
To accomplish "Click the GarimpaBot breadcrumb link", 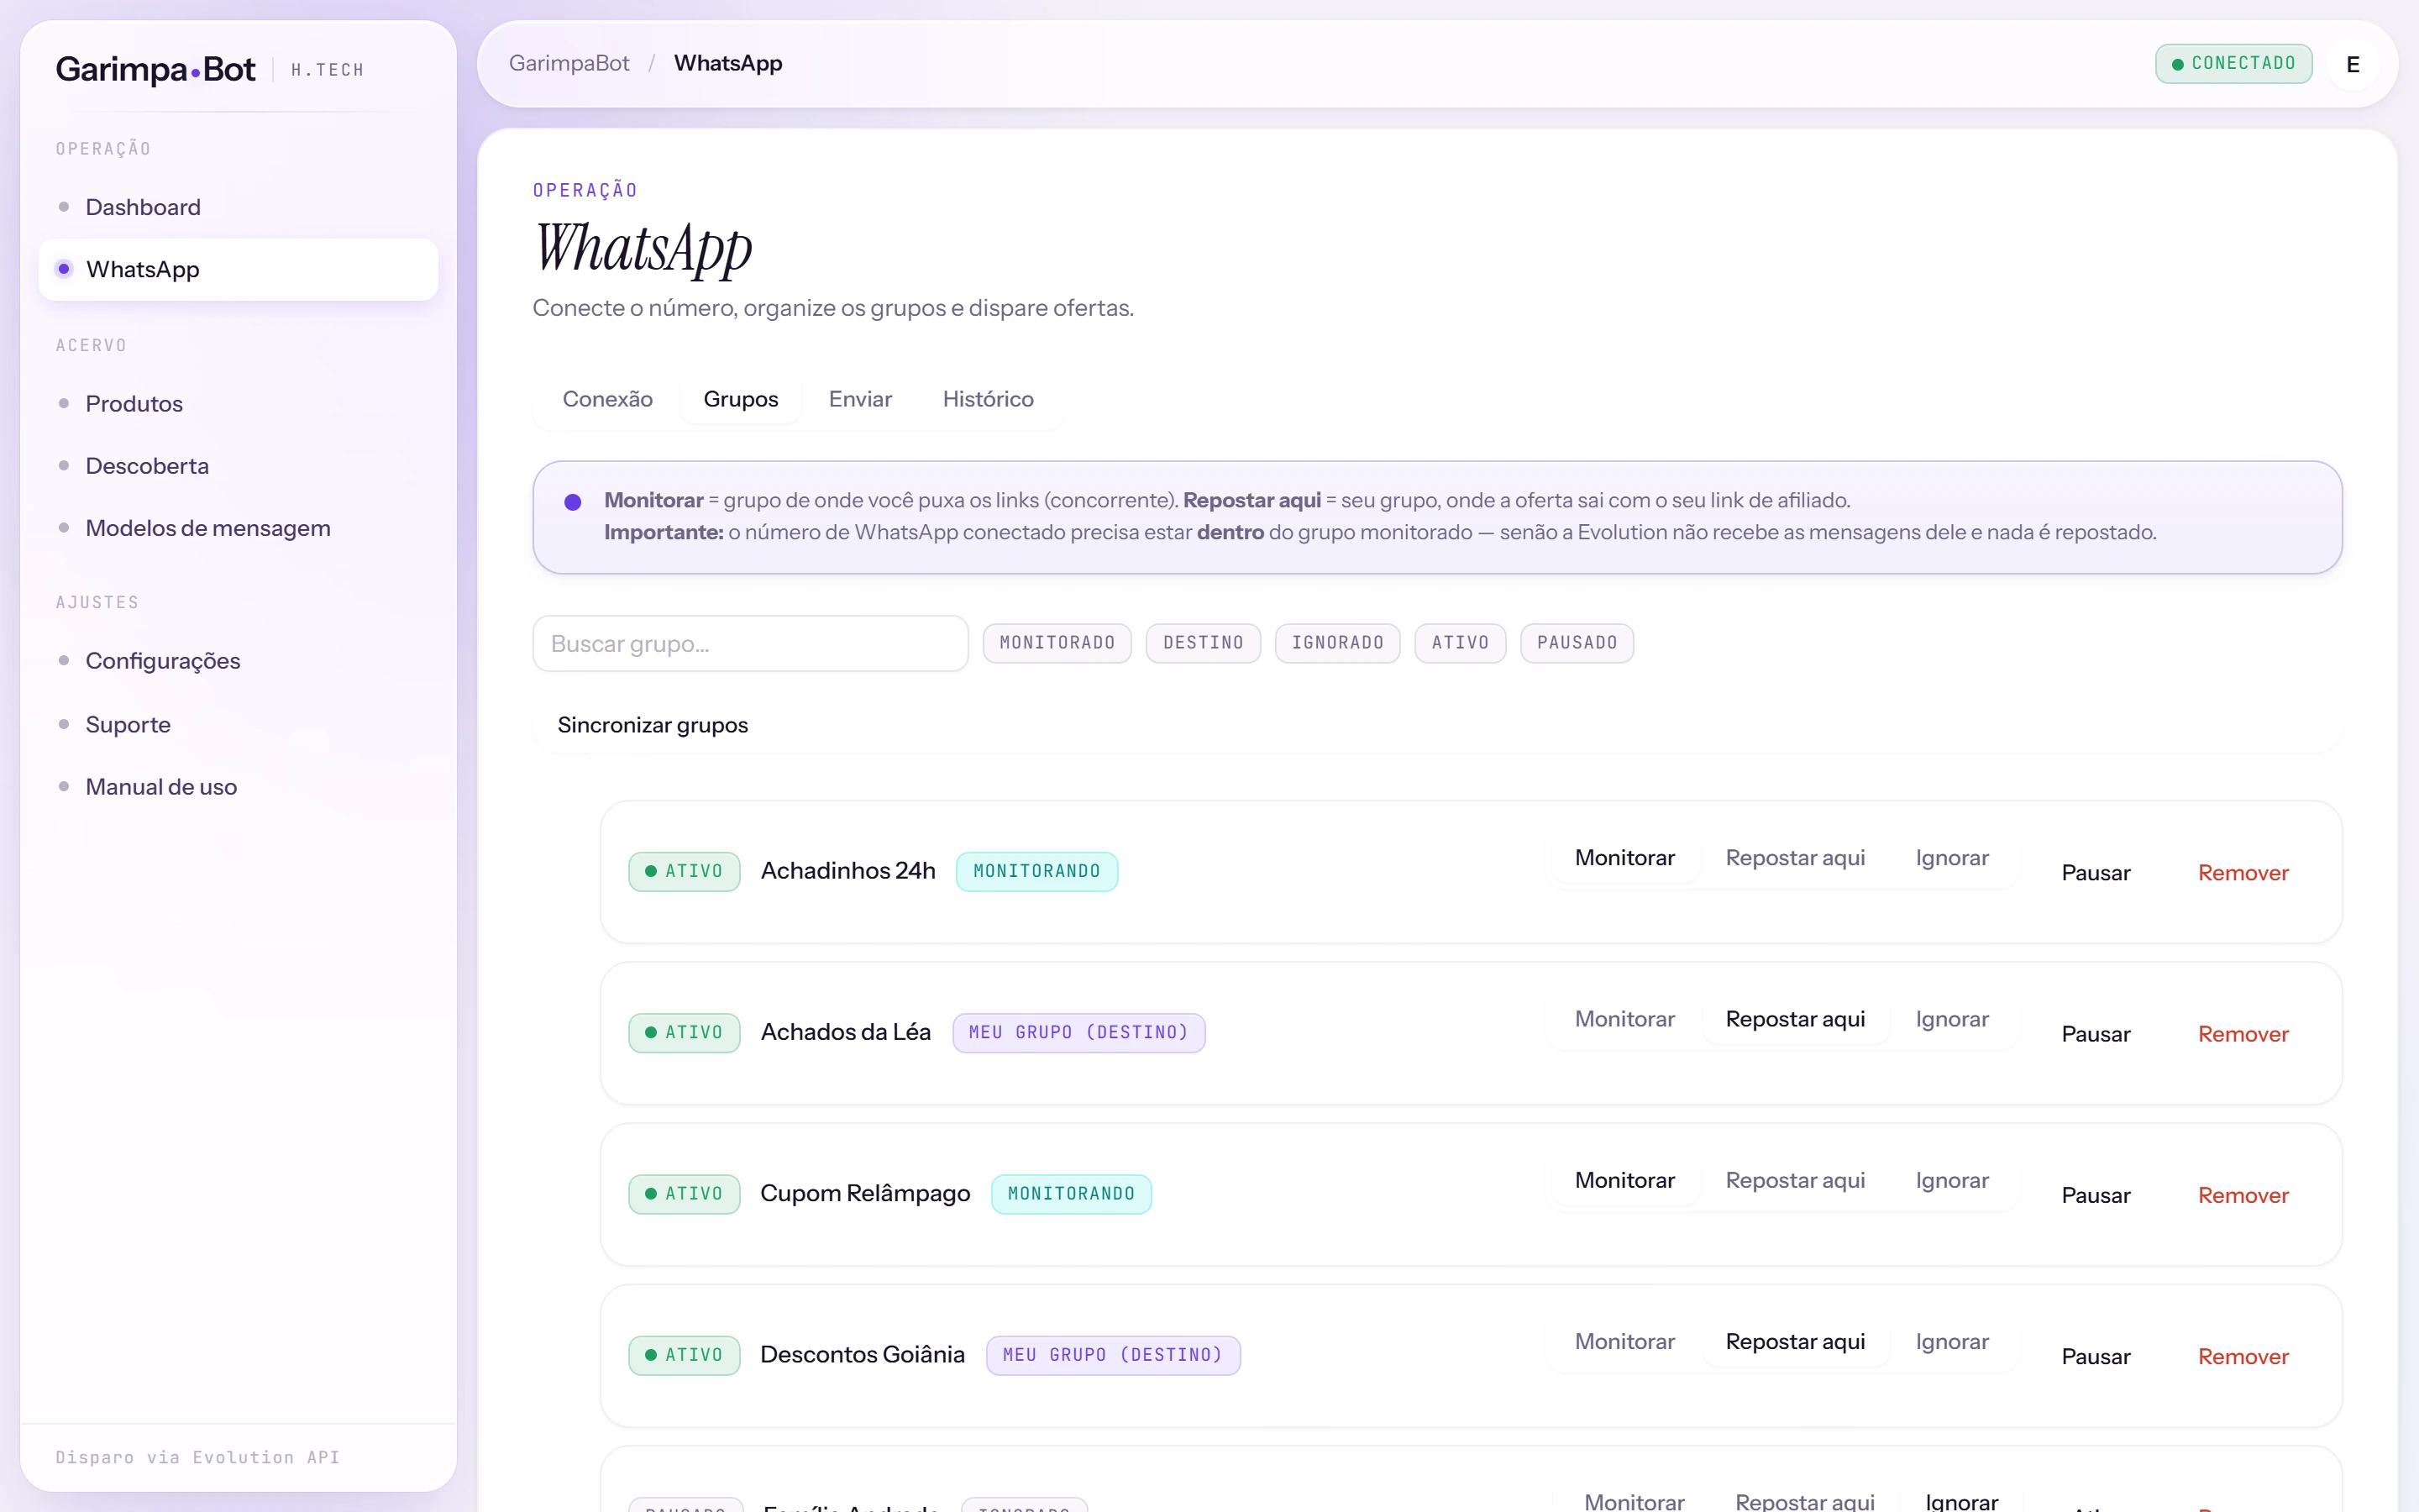I will [x=569, y=63].
